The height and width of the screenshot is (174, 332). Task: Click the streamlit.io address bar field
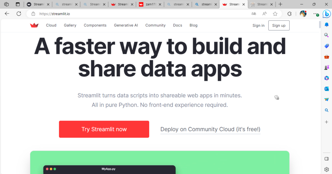point(130,14)
